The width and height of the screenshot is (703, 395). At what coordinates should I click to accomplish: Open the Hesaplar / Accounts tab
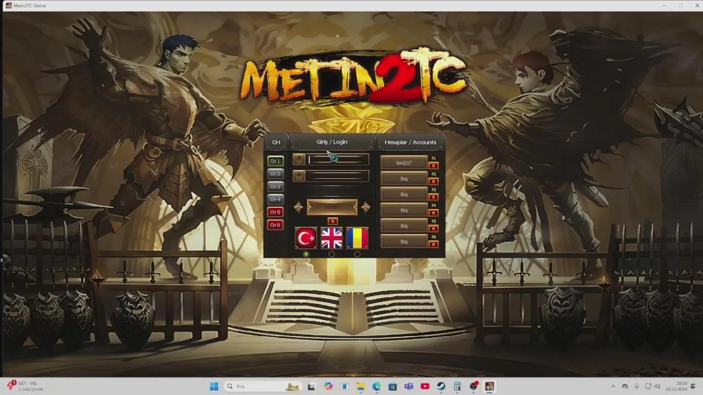pyautogui.click(x=410, y=142)
